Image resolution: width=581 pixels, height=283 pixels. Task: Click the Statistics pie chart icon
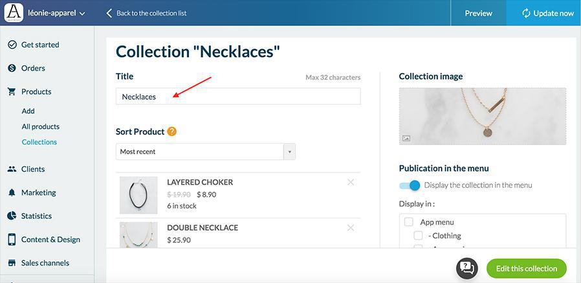point(12,216)
